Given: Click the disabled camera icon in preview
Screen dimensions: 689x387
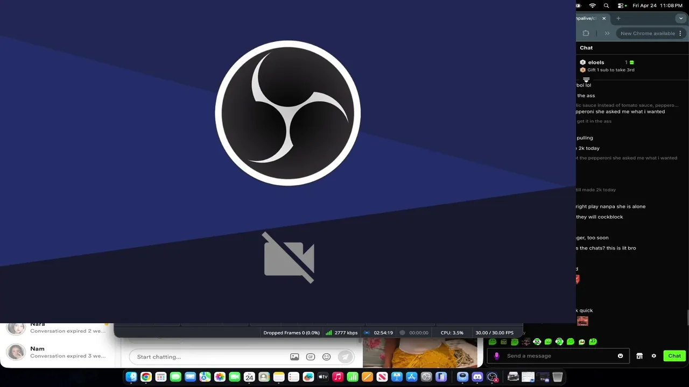Looking at the screenshot, I should [x=289, y=257].
